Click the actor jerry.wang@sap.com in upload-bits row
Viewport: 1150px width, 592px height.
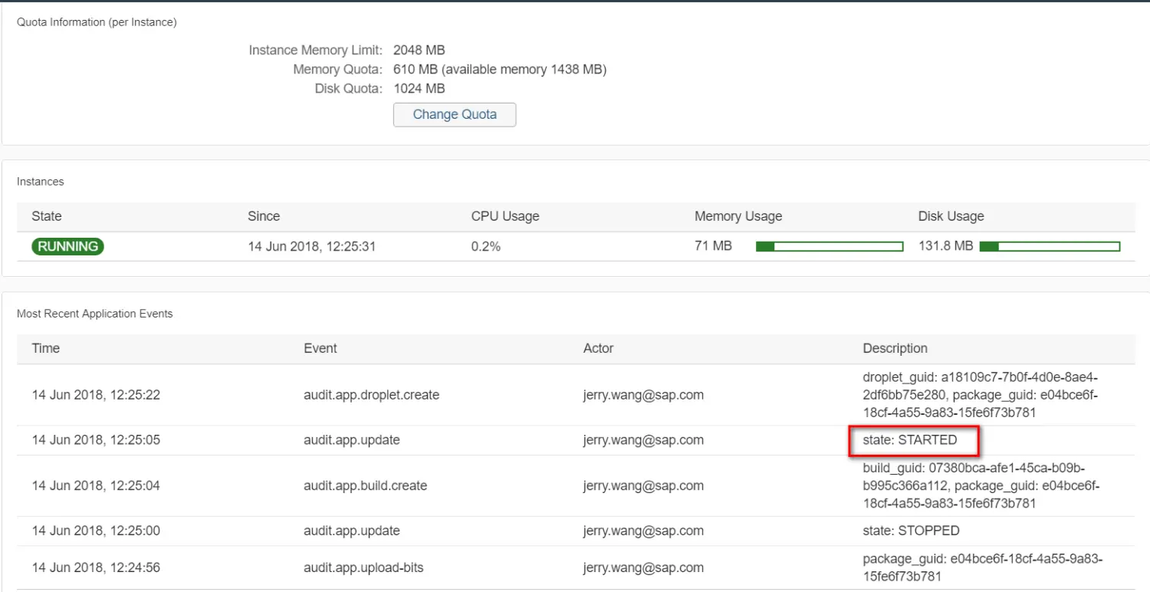pyautogui.click(x=643, y=568)
